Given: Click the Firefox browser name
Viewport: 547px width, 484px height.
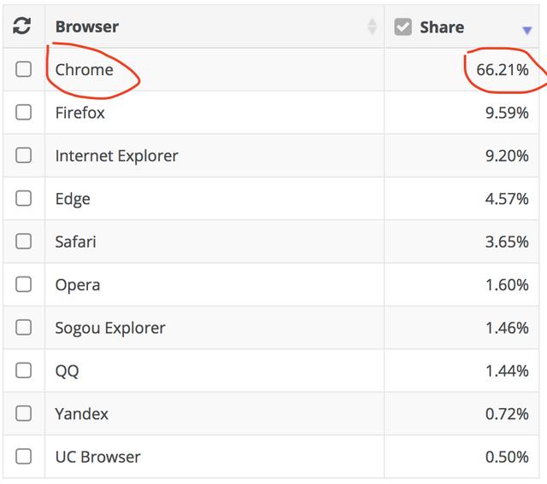Looking at the screenshot, I should pos(80,113).
